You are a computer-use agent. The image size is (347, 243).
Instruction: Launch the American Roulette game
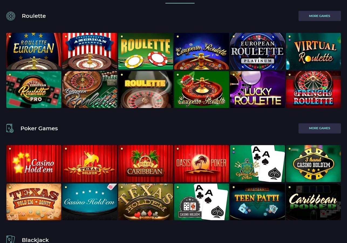point(90,51)
